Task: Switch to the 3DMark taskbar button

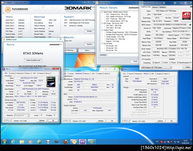Action: coord(74,142)
